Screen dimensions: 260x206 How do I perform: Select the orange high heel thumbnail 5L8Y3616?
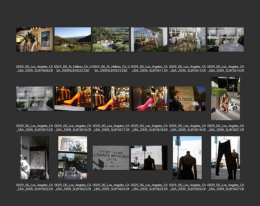pos(73,99)
